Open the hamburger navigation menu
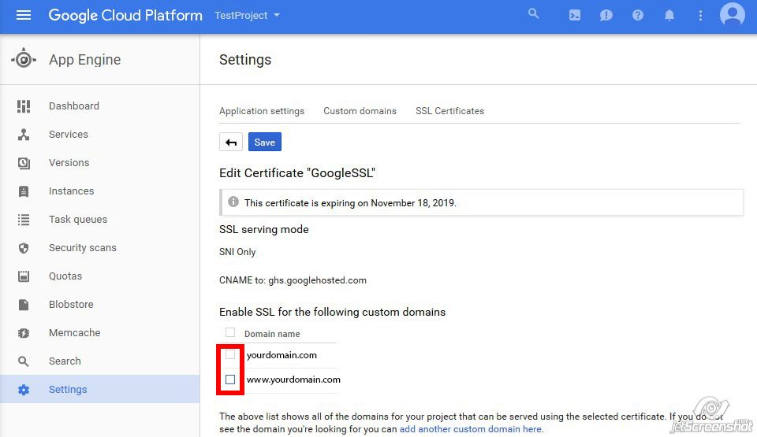 [x=24, y=15]
